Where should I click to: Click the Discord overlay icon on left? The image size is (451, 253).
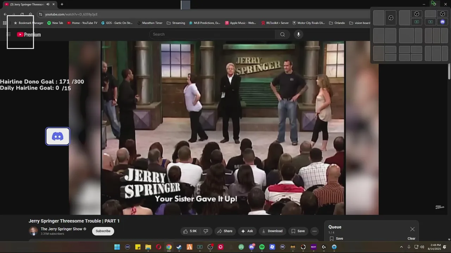(58, 136)
